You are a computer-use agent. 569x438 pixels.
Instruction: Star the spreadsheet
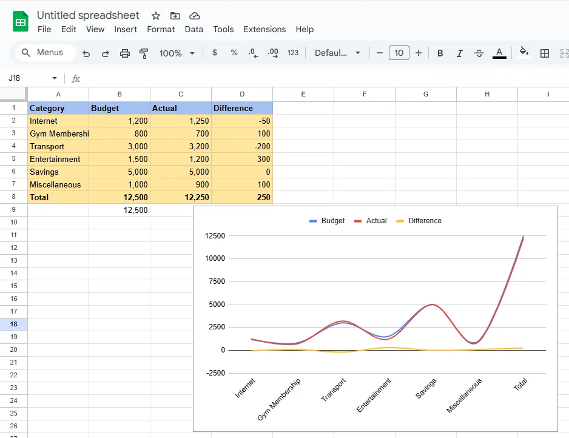(155, 15)
